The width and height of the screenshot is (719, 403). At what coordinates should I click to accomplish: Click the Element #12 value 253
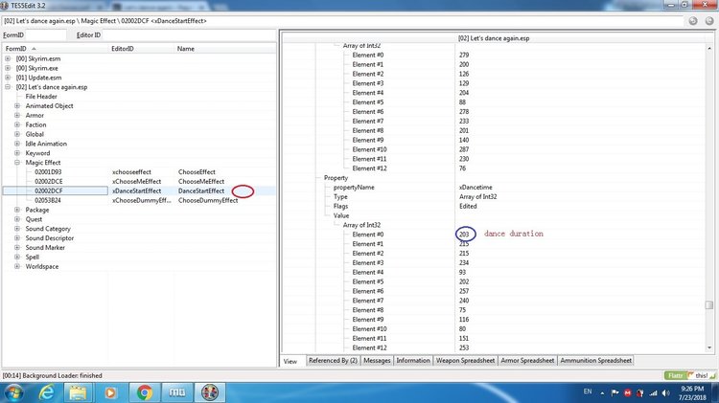tap(464, 348)
